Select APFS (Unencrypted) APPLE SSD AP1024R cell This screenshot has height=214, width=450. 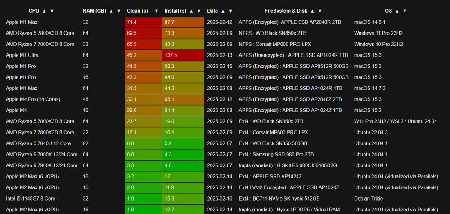pyautogui.click(x=293, y=55)
